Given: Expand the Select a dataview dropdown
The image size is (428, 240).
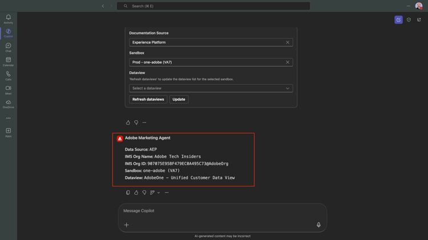Looking at the screenshot, I should click(x=211, y=88).
